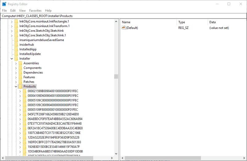Expand the InkObjCore.msinkaut.InkTransform.1 key

click(12, 26)
